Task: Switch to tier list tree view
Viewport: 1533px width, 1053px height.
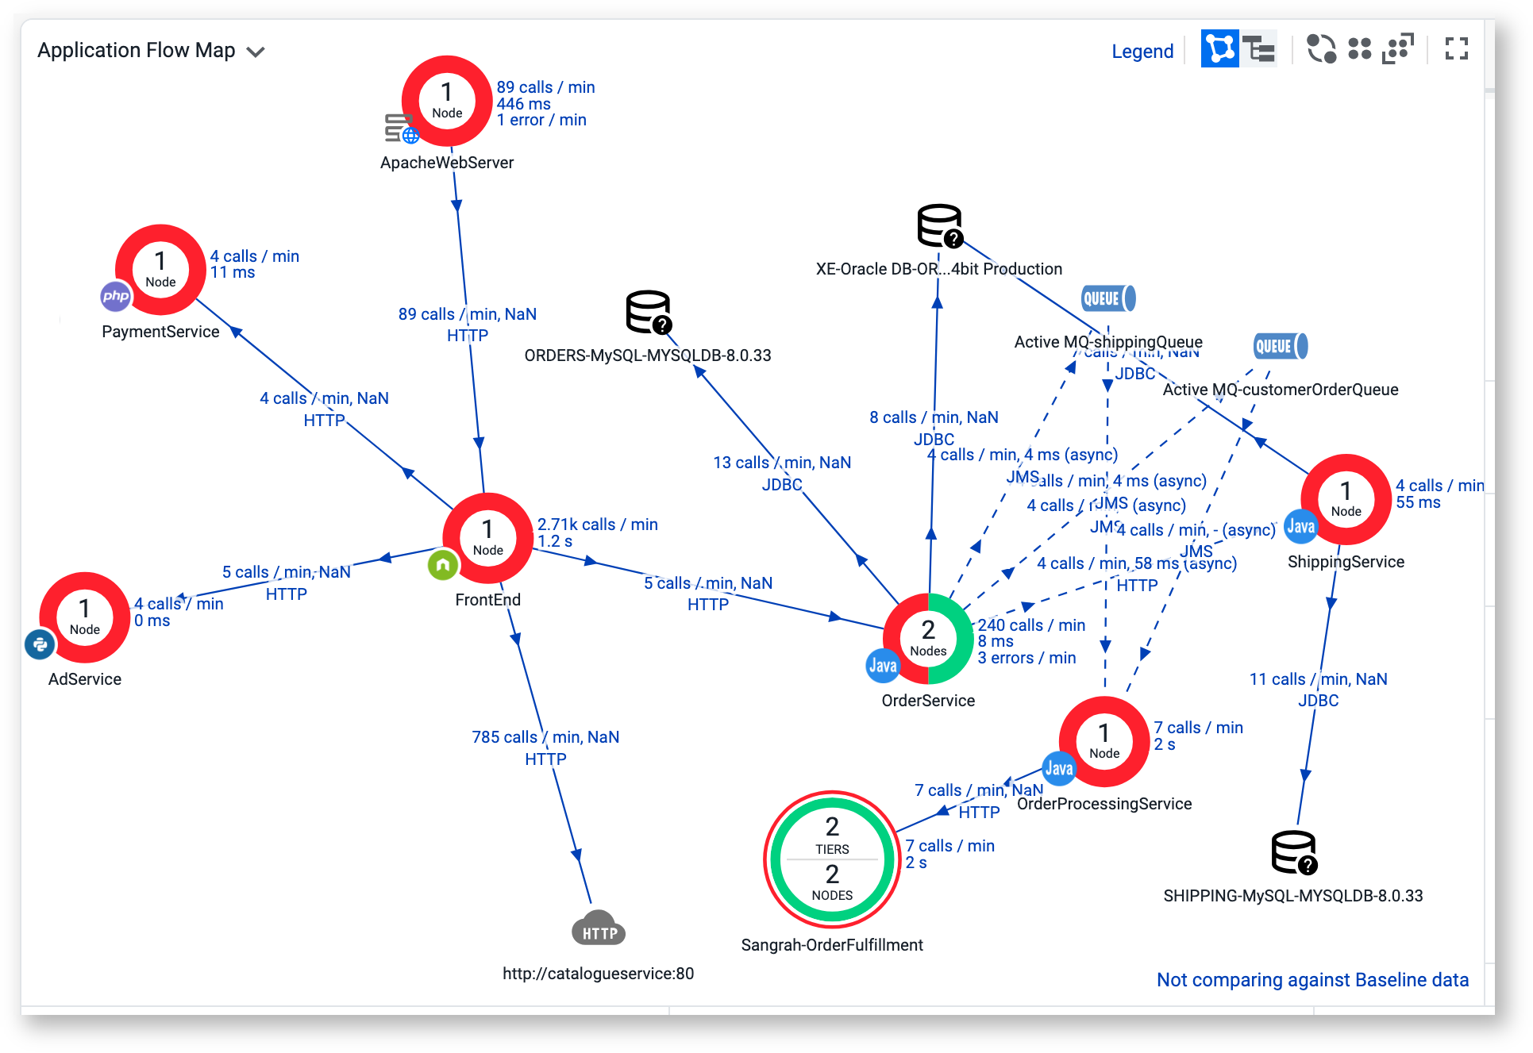Action: 1258,49
